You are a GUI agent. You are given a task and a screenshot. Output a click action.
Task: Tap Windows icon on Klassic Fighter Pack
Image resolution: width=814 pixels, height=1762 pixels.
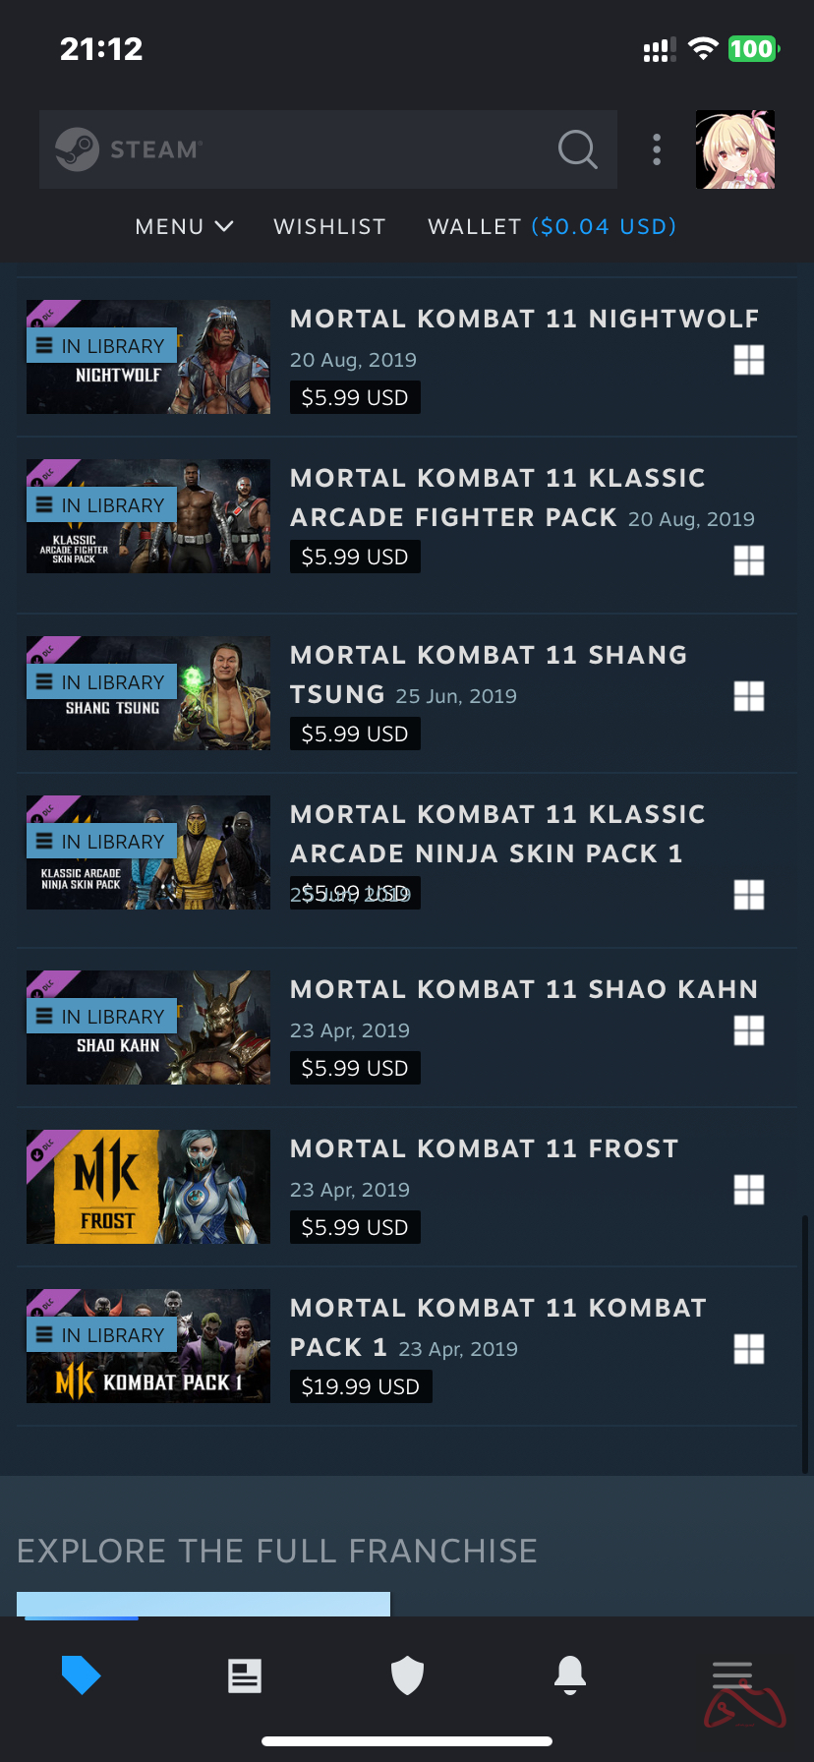[749, 560]
